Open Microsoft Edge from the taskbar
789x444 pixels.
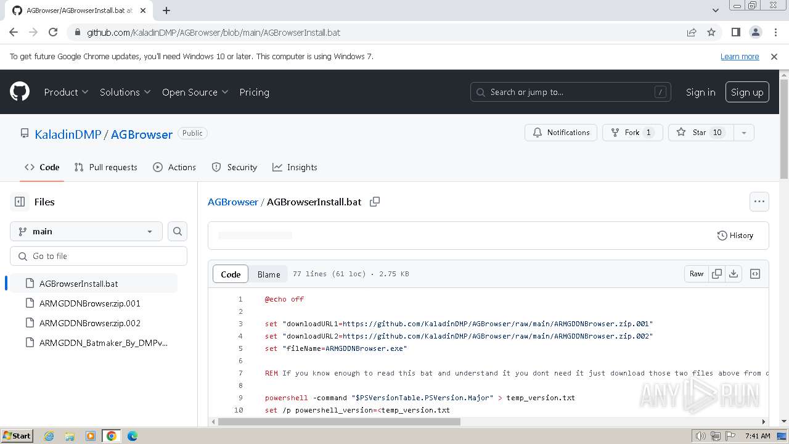132,436
